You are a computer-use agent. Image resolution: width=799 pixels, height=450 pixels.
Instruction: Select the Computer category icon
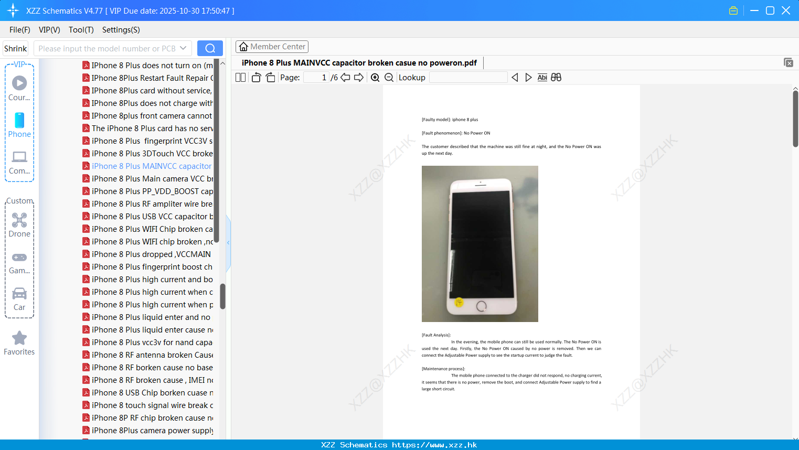(19, 163)
